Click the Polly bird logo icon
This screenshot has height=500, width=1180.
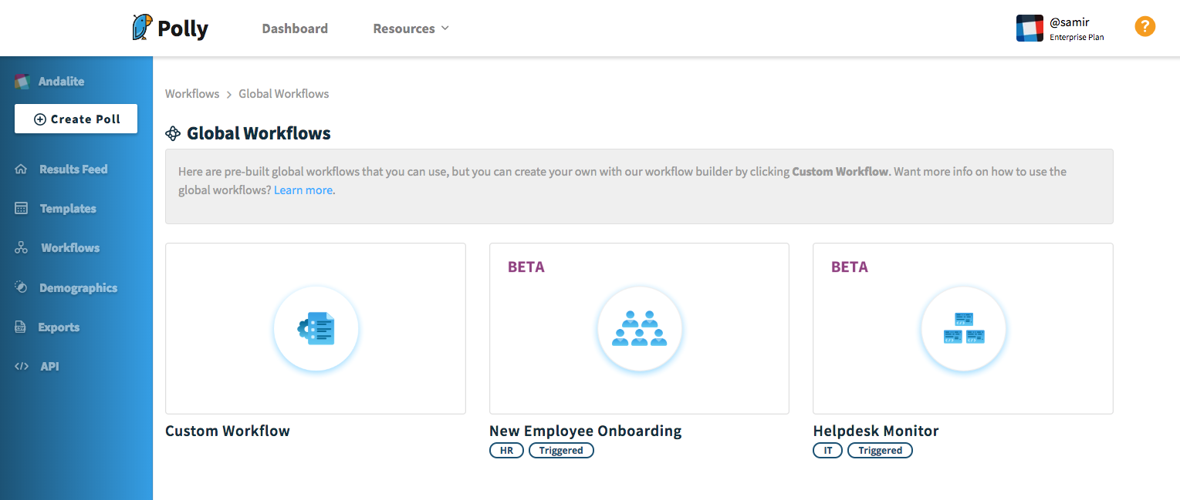tap(142, 28)
